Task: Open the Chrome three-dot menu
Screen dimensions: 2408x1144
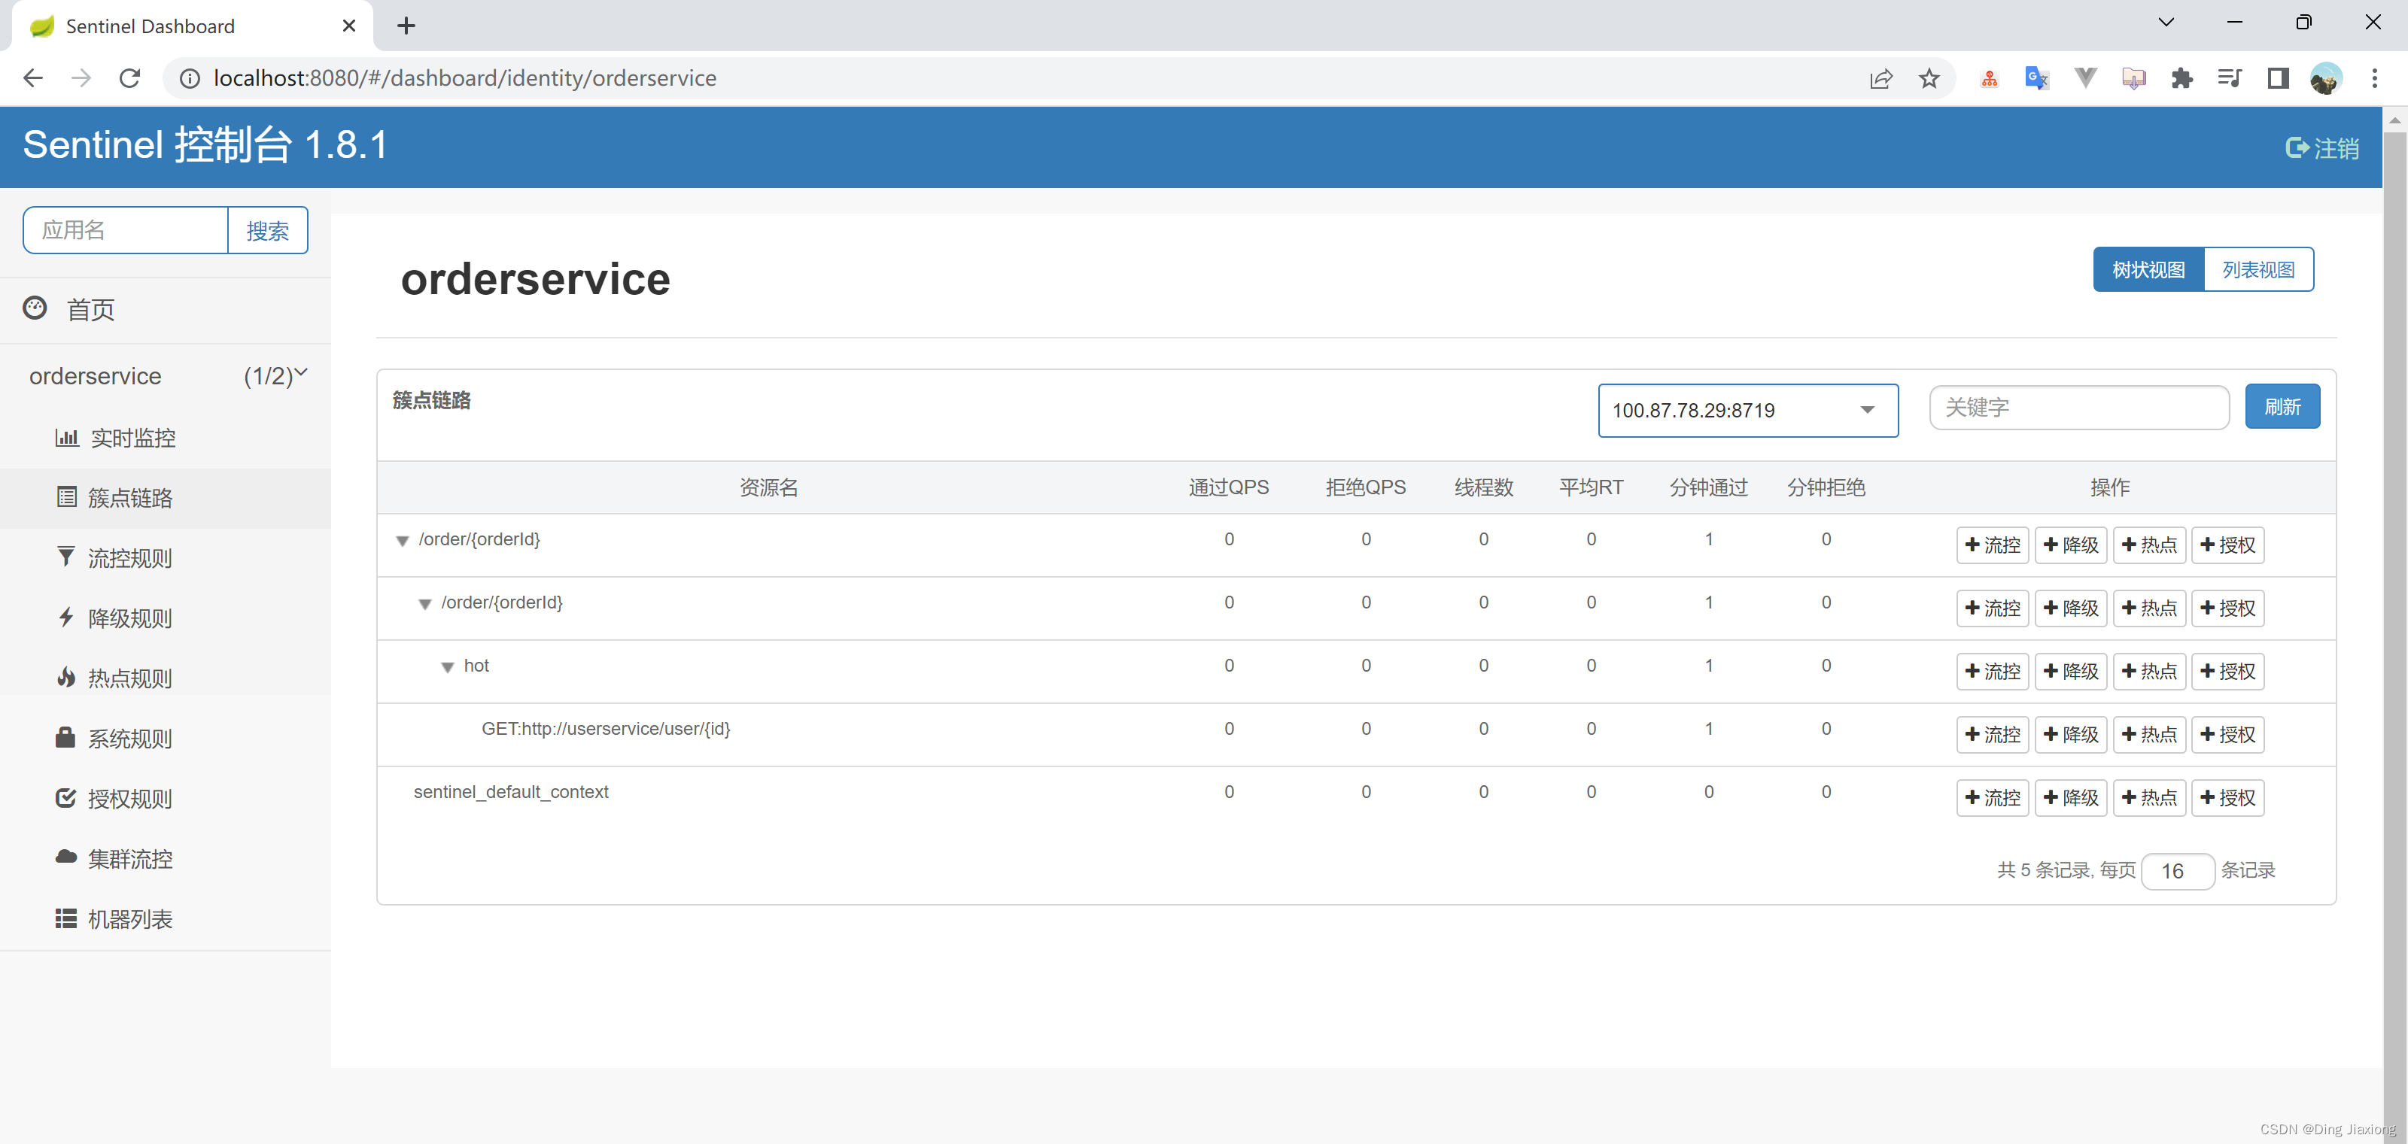Action: (2374, 78)
